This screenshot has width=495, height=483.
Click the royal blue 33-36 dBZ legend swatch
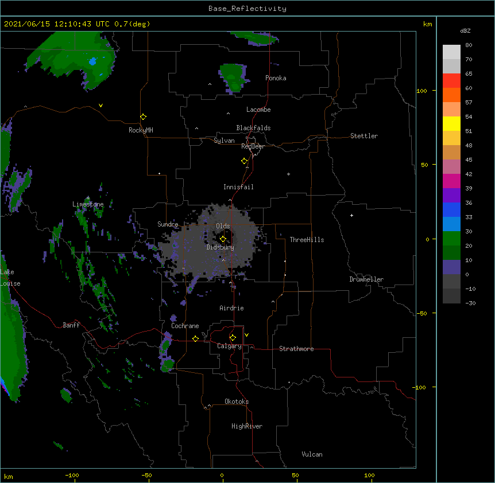click(x=451, y=209)
